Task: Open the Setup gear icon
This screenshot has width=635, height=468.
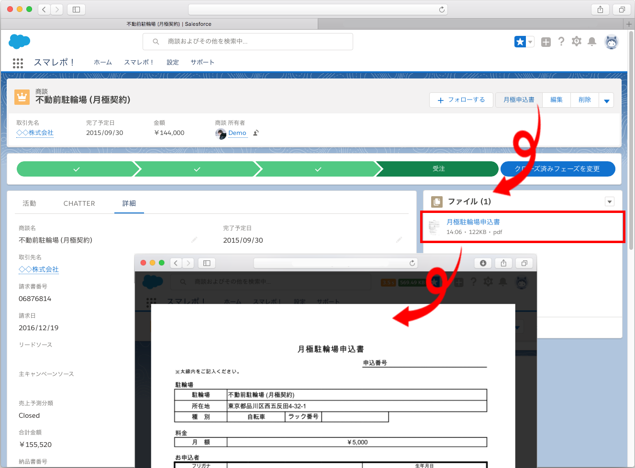Action: [577, 42]
